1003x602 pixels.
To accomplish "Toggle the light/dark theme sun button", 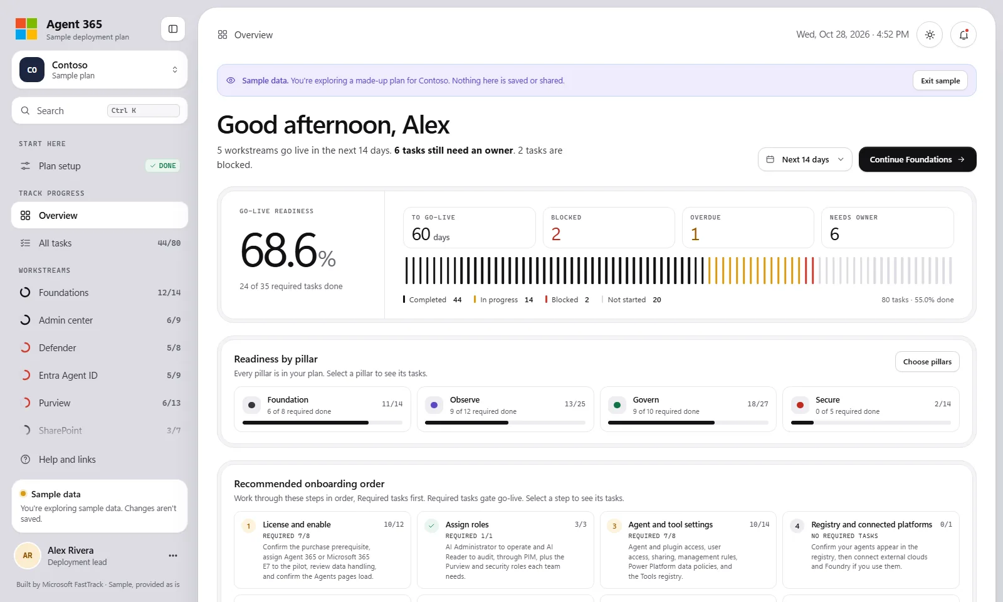I will pos(930,34).
